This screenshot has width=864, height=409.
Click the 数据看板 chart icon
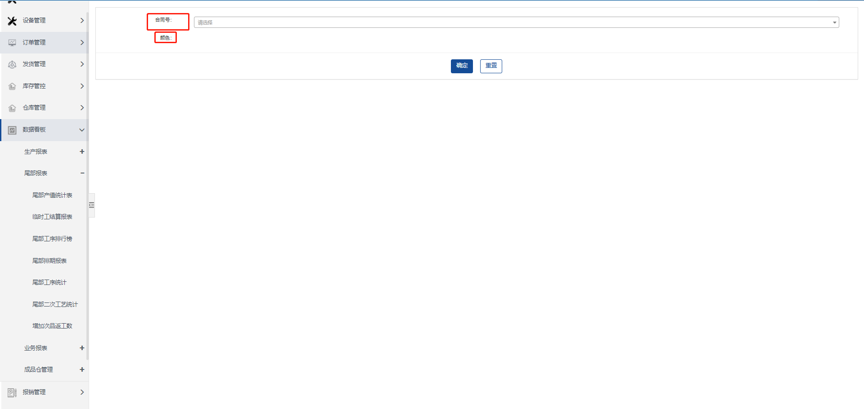point(12,130)
